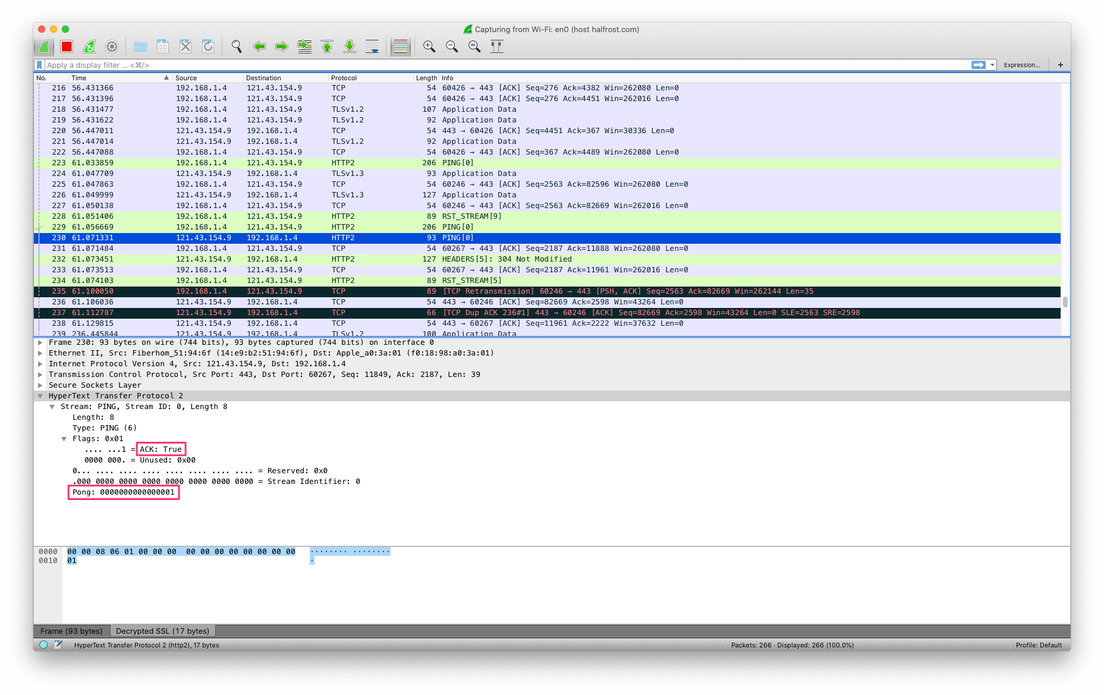
Task: Select the Pong: 0000000000000001 field
Action: [x=124, y=492]
